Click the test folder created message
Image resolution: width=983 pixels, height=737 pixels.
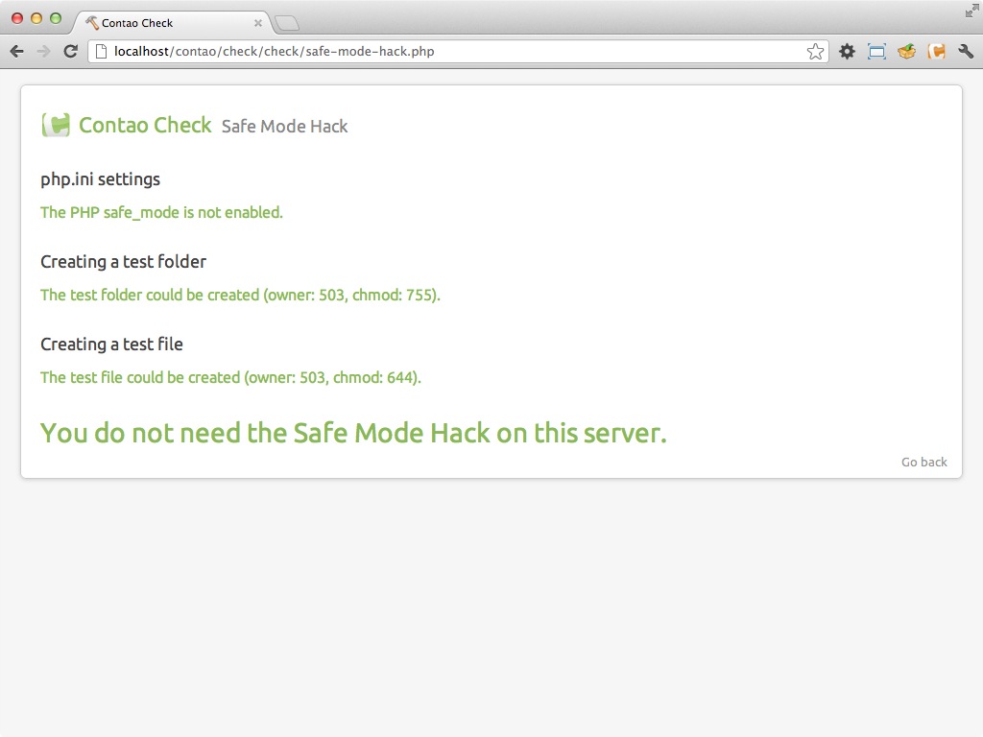tap(241, 295)
